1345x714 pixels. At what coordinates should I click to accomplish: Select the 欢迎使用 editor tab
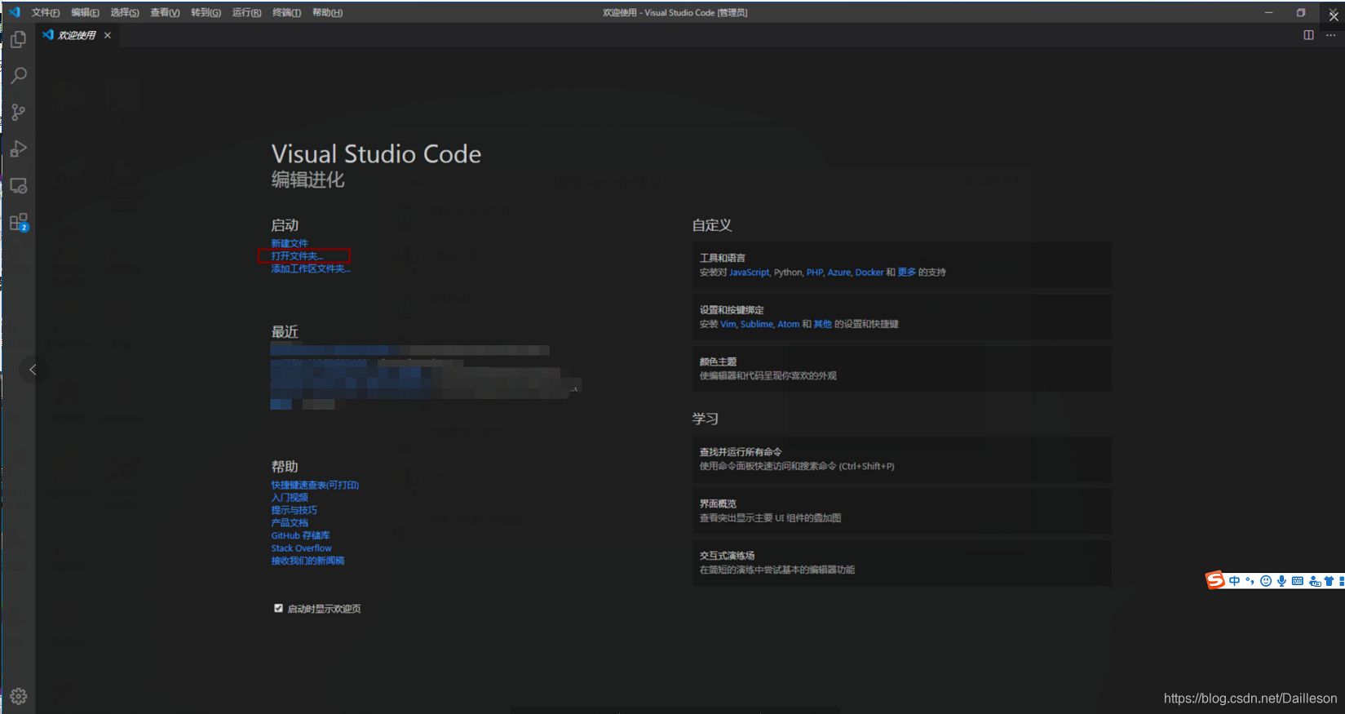[77, 35]
